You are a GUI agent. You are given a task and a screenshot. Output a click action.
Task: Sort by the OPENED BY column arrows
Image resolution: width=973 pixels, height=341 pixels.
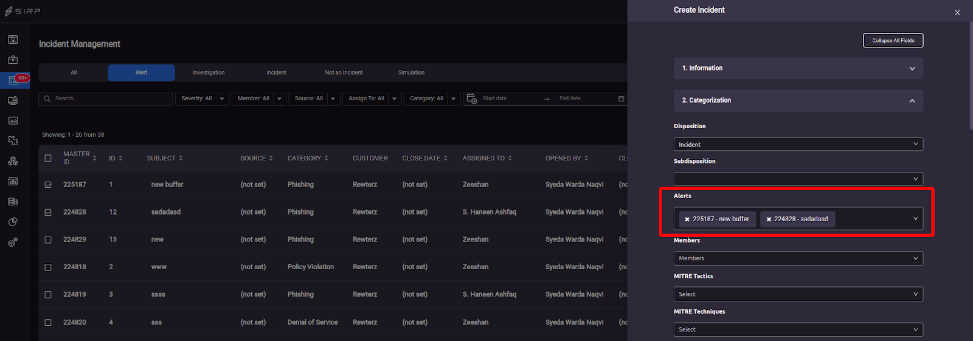tap(586, 158)
